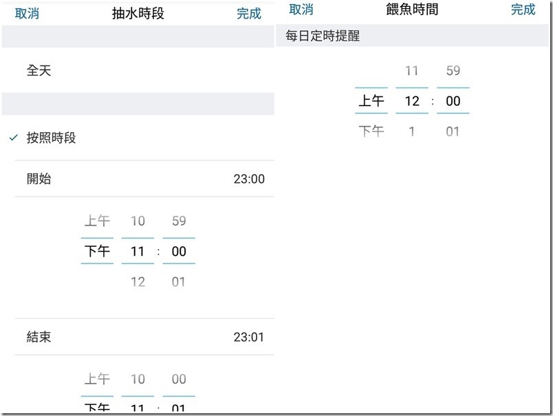Select the 按照時段 checked option
The height and width of the screenshot is (416, 553).
tap(52, 138)
